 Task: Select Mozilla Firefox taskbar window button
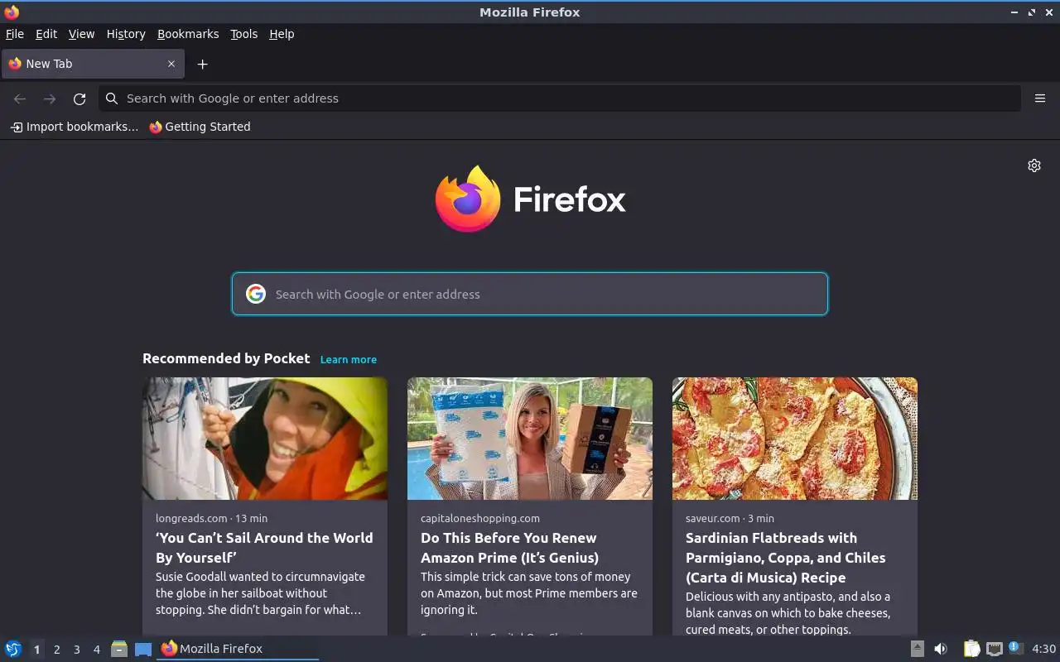[x=238, y=649]
